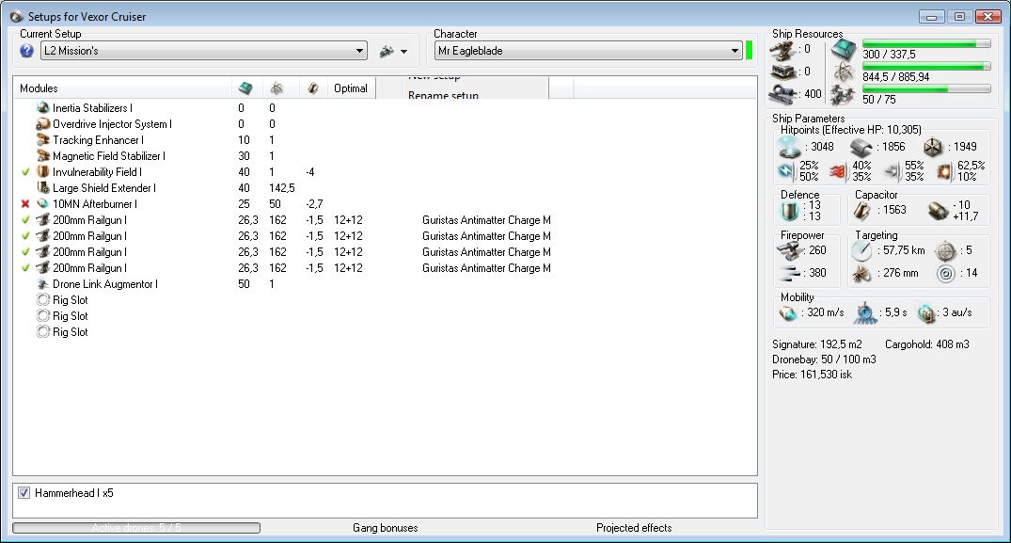
Task: Click the Drone Link Augmentor I icon
Action: click(43, 284)
